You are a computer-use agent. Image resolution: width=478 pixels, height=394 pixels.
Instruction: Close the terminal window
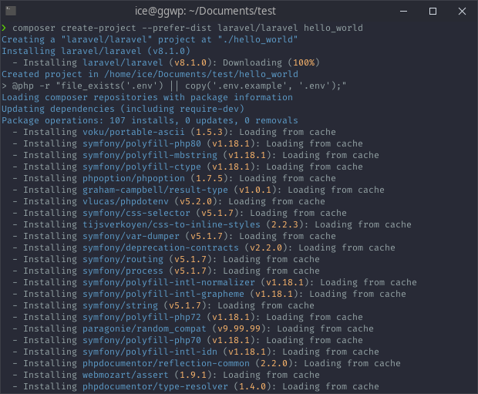click(x=462, y=12)
